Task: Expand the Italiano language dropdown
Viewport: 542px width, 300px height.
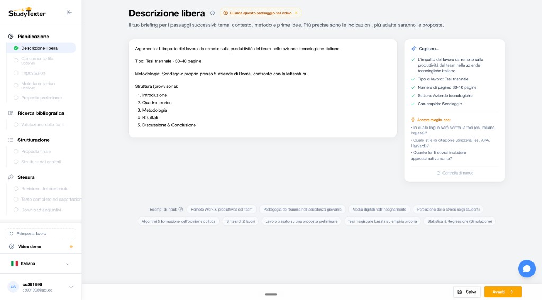Action: [x=40, y=263]
